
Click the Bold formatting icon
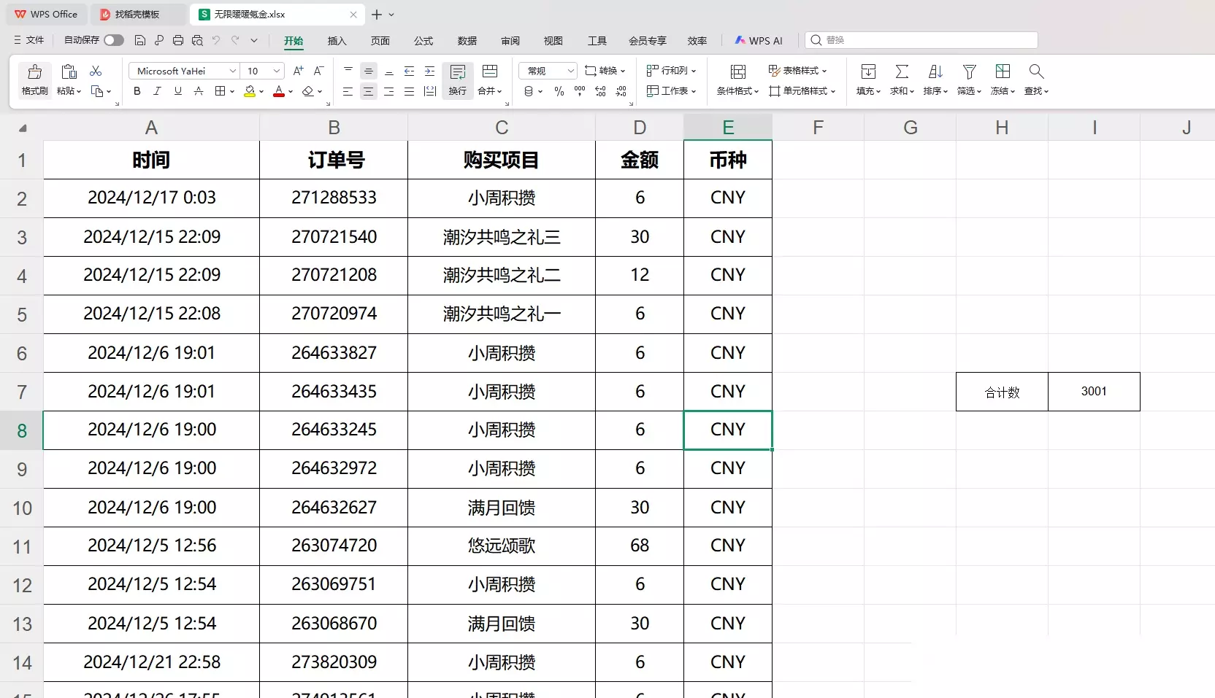pyautogui.click(x=137, y=91)
